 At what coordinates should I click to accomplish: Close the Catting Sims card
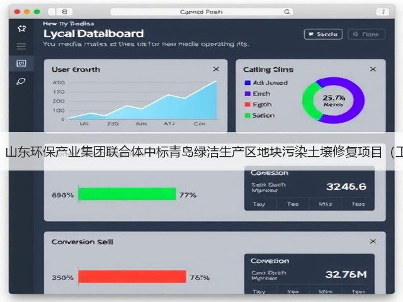[x=373, y=69]
